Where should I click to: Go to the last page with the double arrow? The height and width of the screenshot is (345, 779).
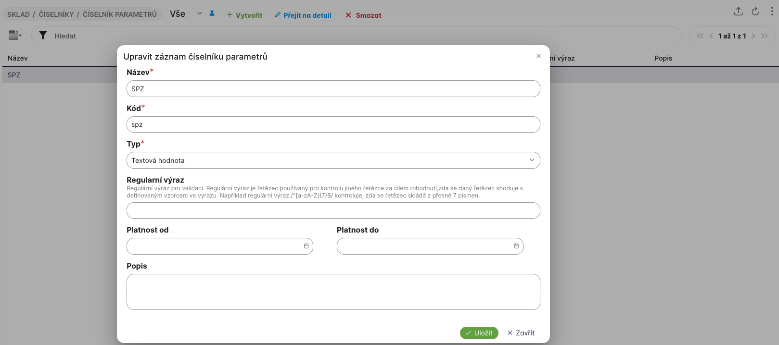[x=765, y=36]
